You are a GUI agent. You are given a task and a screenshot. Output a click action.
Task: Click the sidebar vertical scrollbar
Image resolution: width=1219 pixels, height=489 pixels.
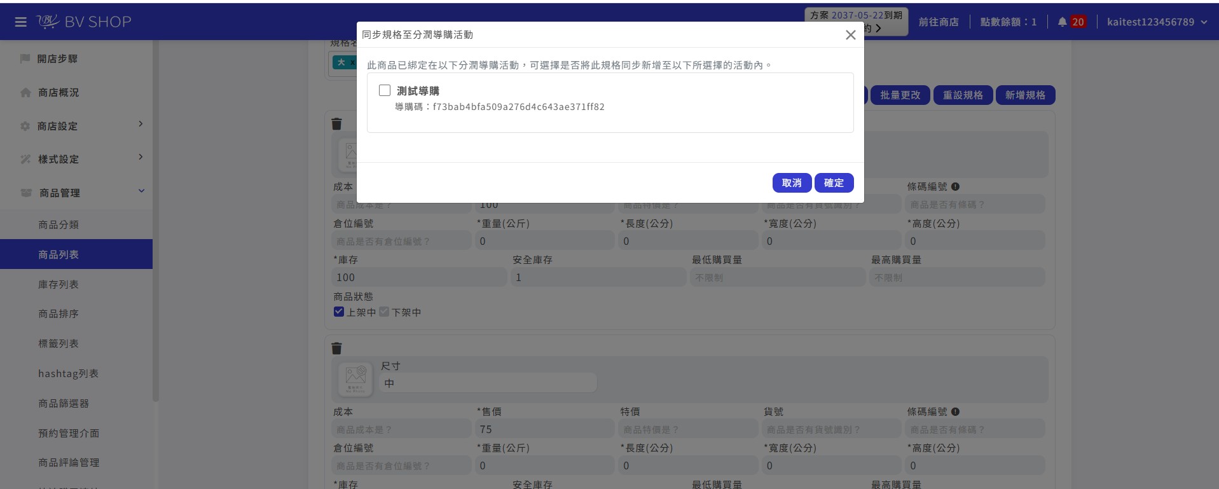tap(156, 223)
